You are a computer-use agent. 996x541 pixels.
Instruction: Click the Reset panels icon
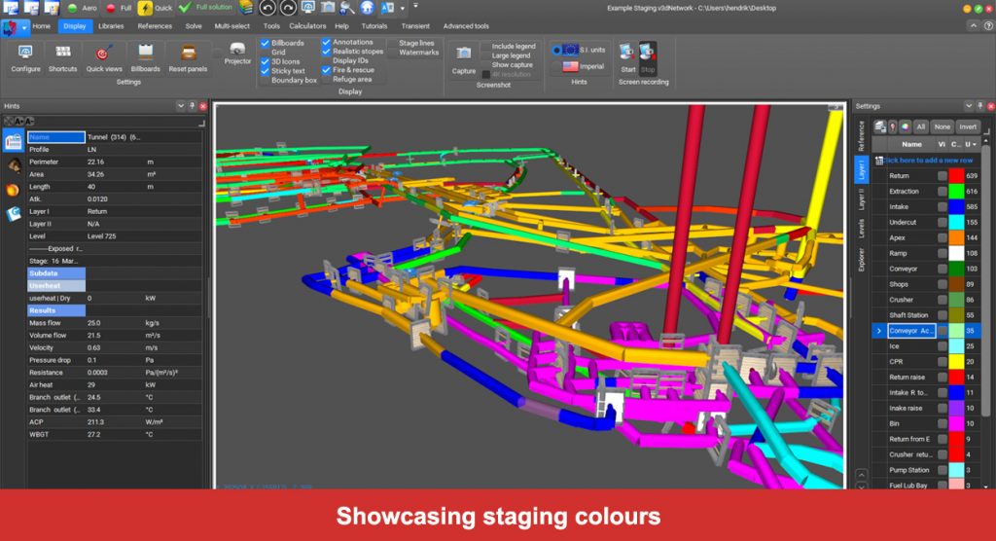189,53
